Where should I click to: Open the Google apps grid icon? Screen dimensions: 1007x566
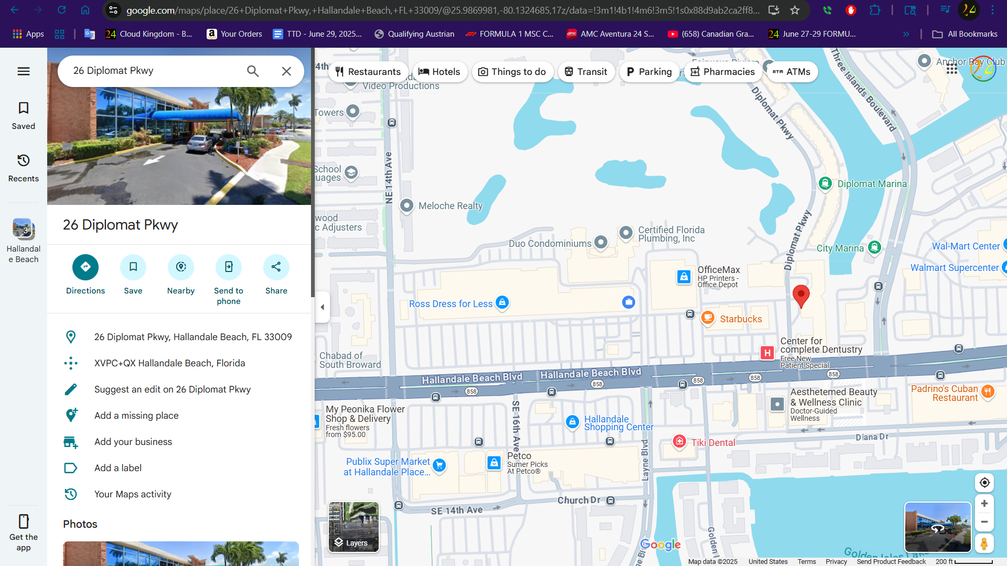pyautogui.click(x=952, y=69)
